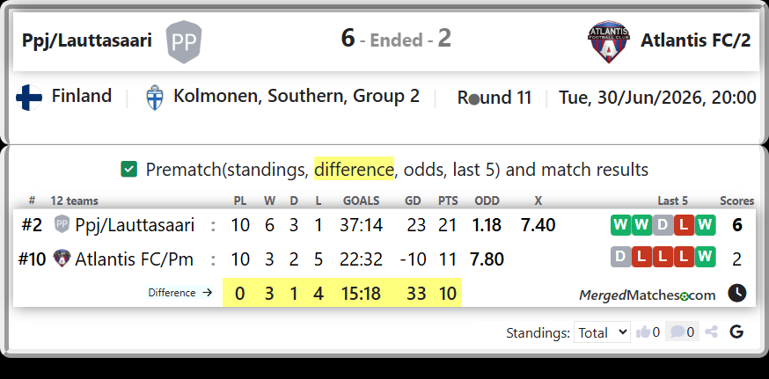Click the small Atlantis FC/Pm crest in the standings row

[62, 258]
